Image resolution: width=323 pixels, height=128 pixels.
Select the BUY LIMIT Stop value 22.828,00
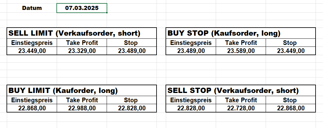[x=132, y=108]
